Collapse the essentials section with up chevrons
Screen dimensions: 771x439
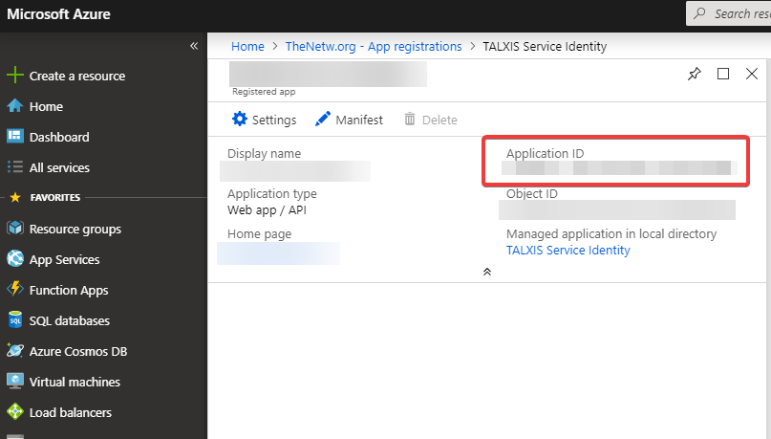(487, 272)
